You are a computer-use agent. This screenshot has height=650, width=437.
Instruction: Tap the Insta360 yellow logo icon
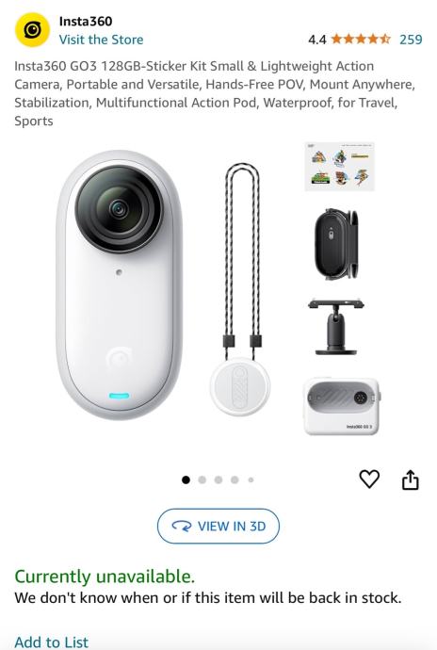pos(32,30)
